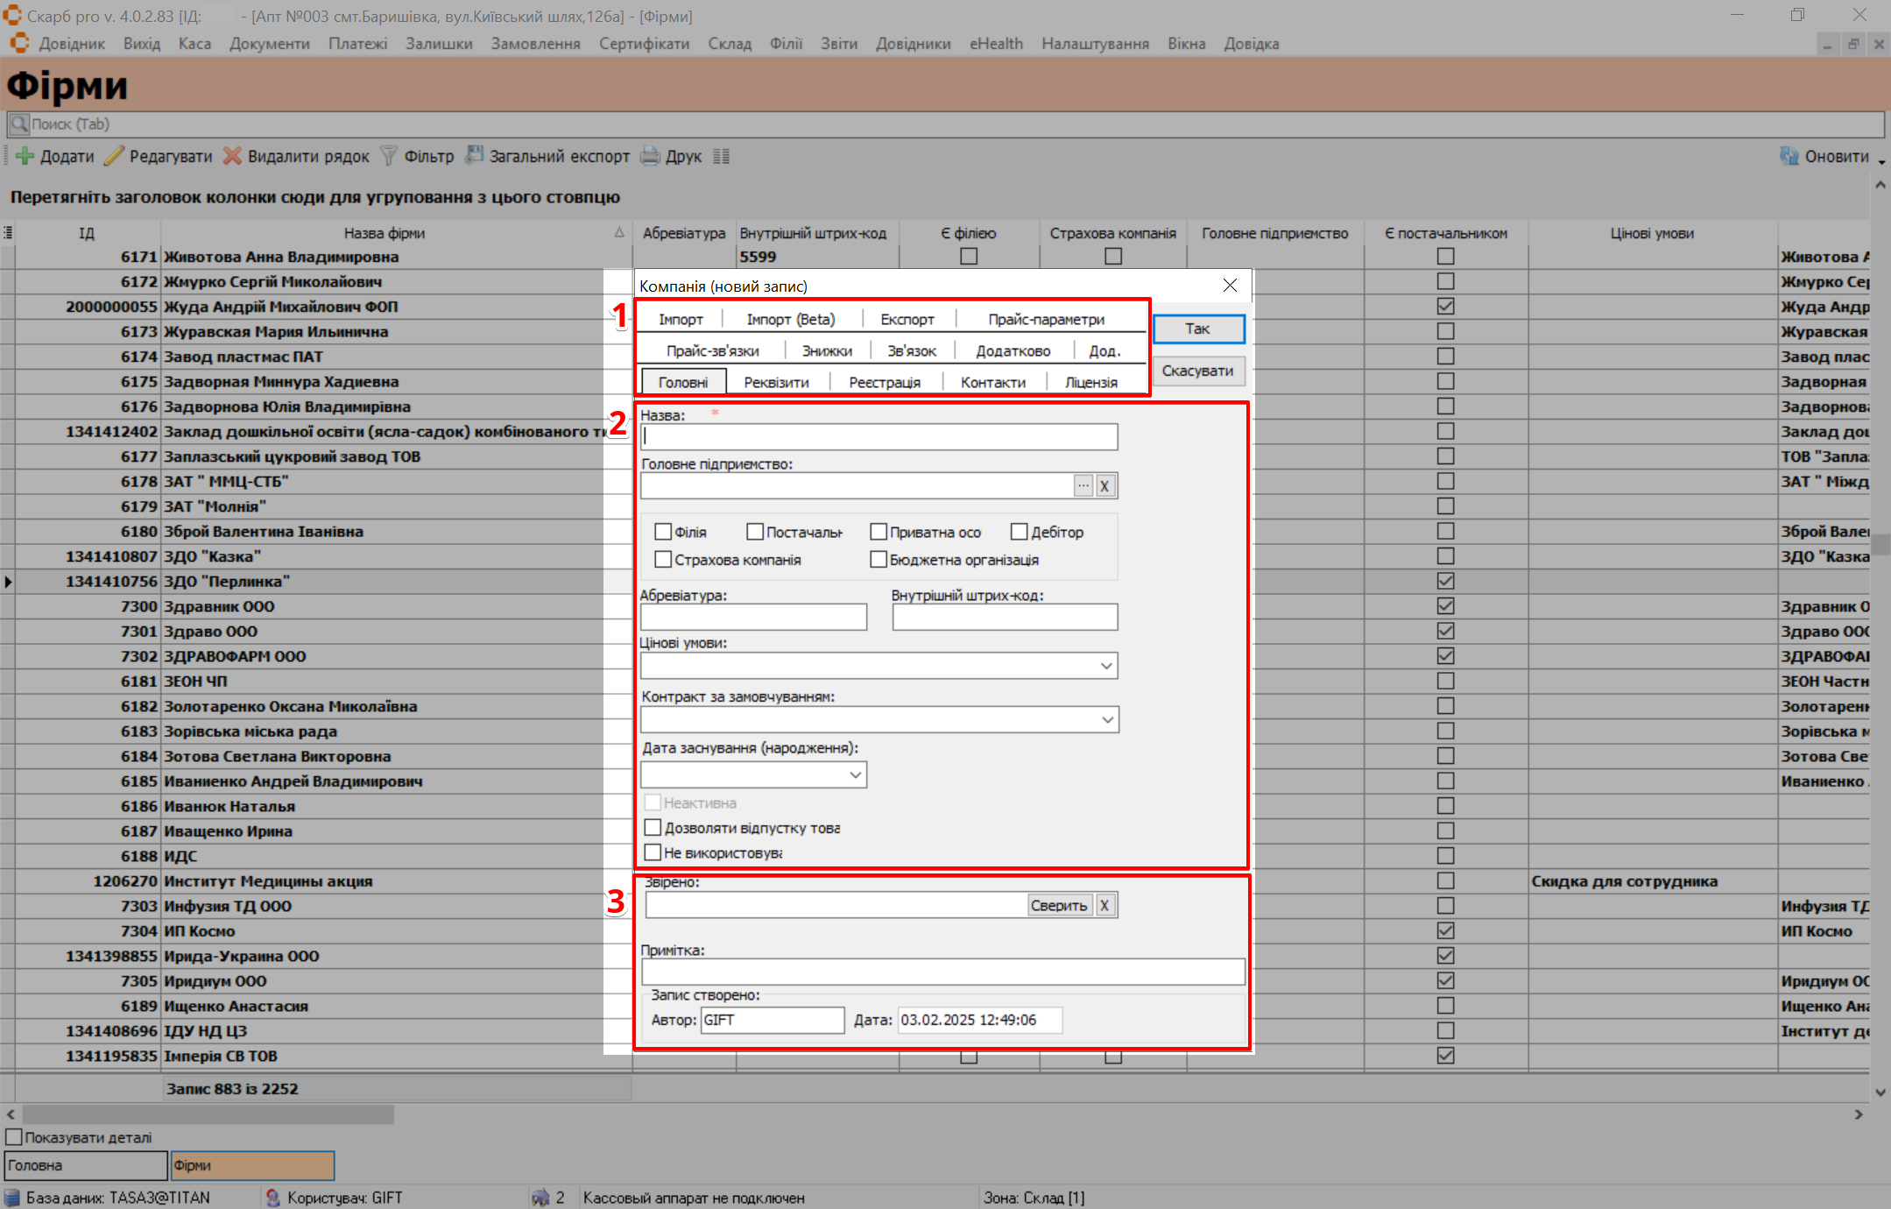Open Контракт за замовчуванням dropdown

(1107, 720)
